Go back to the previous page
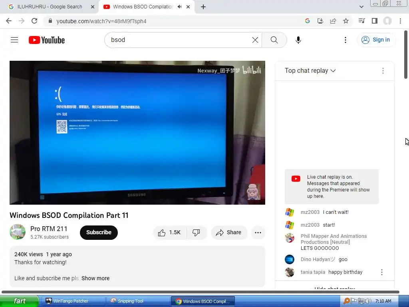The image size is (409, 307). coord(9,21)
